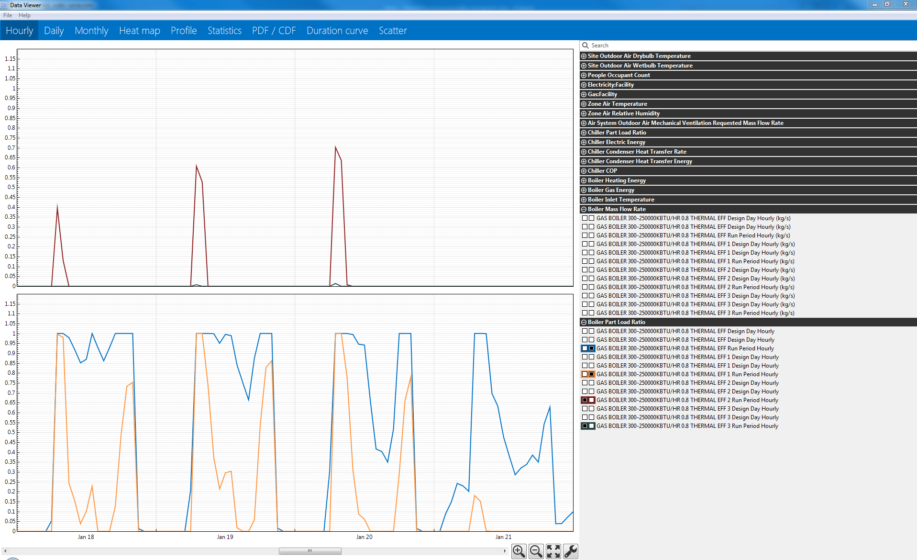The width and height of the screenshot is (917, 560).
Task: Expand the Gas:Facility group
Action: click(584, 94)
